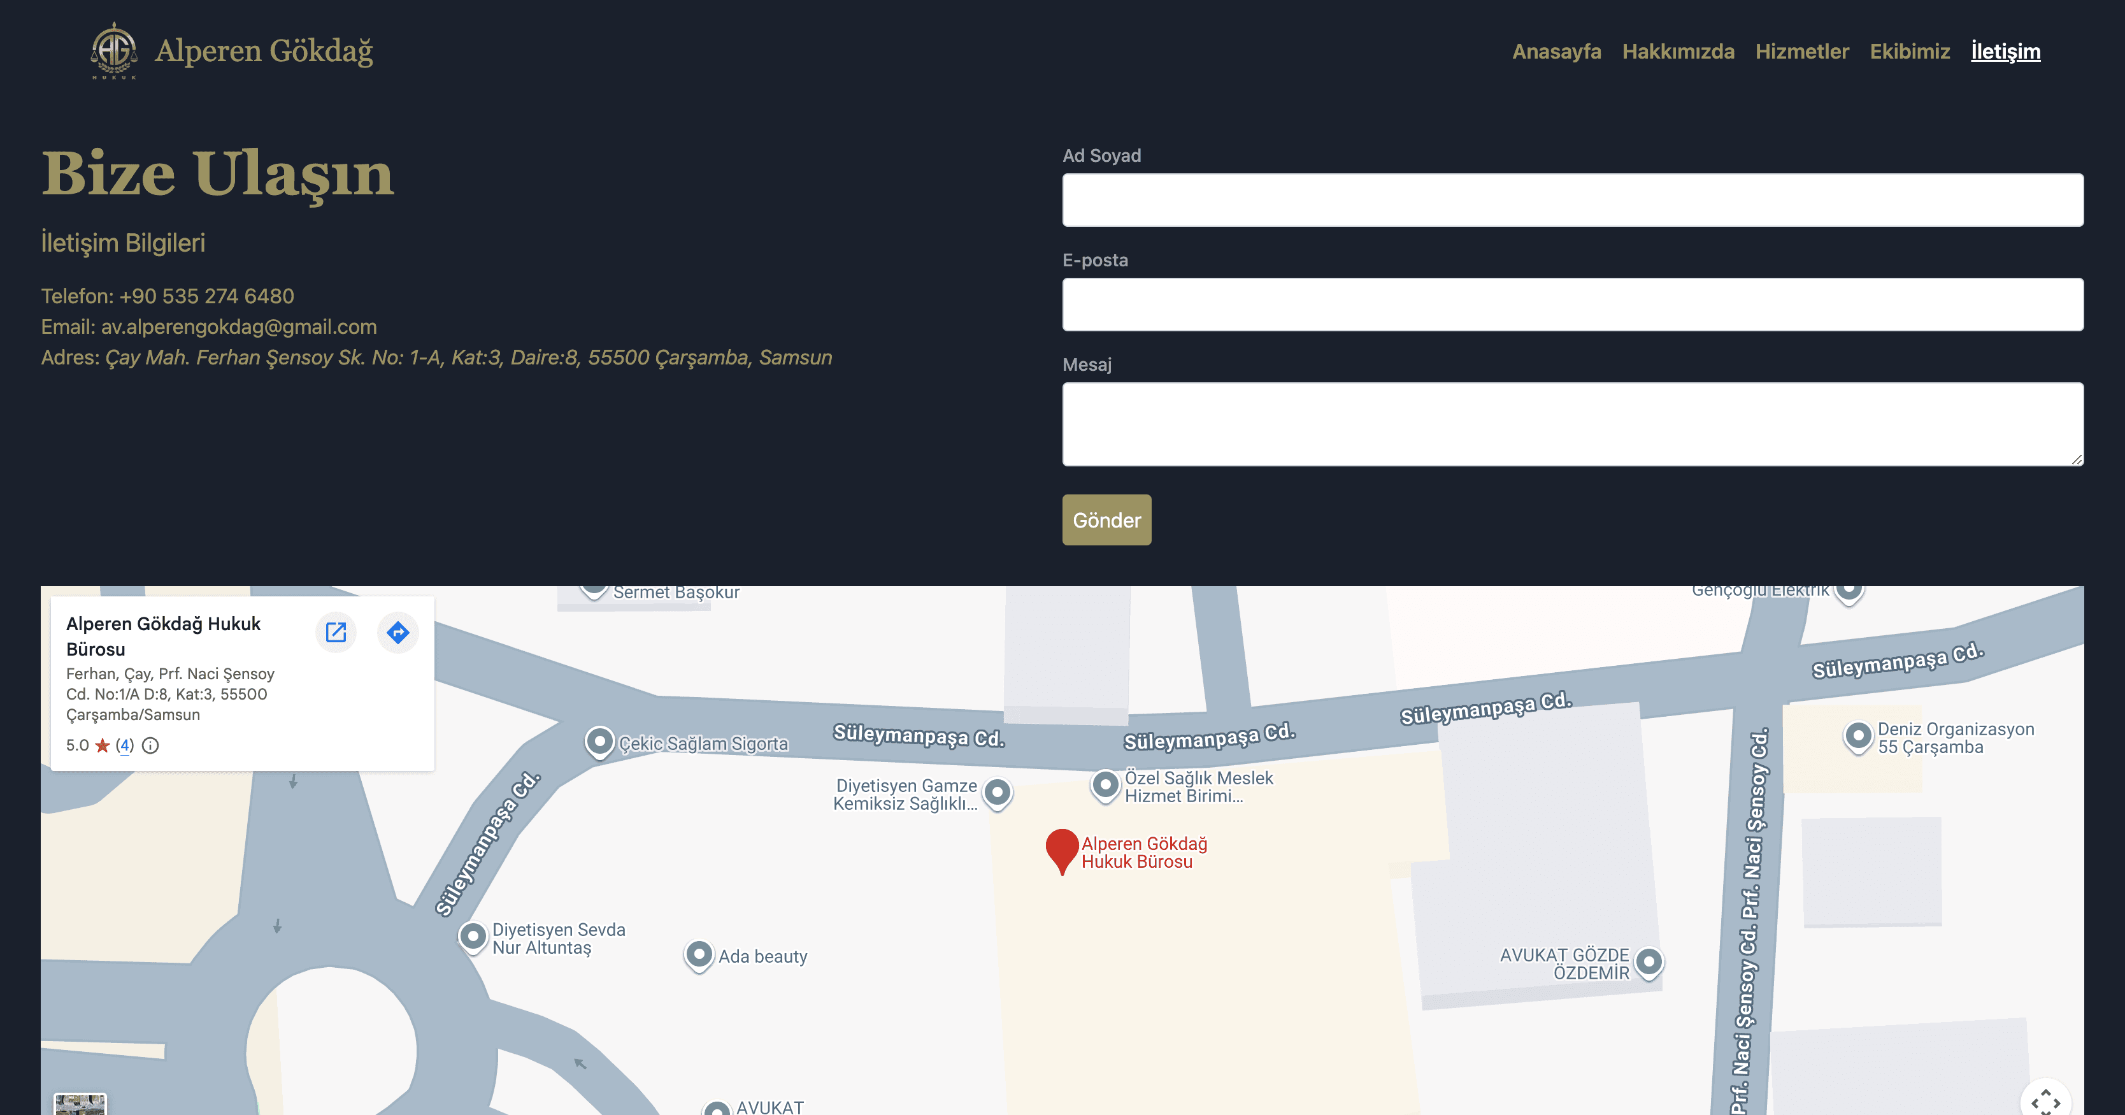Select the Ada beauty map marker
The height and width of the screenshot is (1115, 2125).
tap(699, 956)
